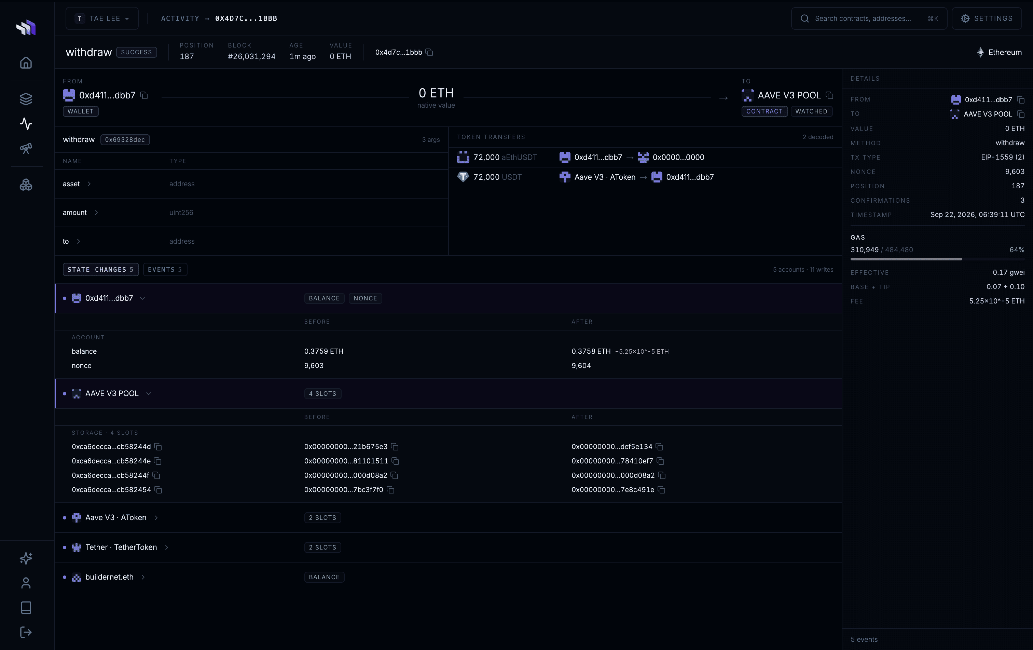Copy storage slot key 0xca6decca...cb58244d
The width and height of the screenshot is (1033, 650).
click(x=158, y=447)
